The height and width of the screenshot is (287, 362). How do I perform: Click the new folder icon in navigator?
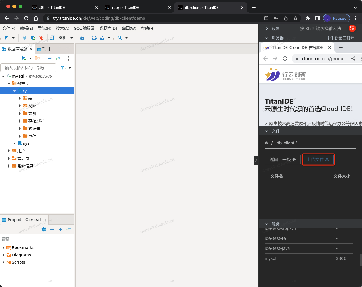pyautogui.click(x=37, y=58)
